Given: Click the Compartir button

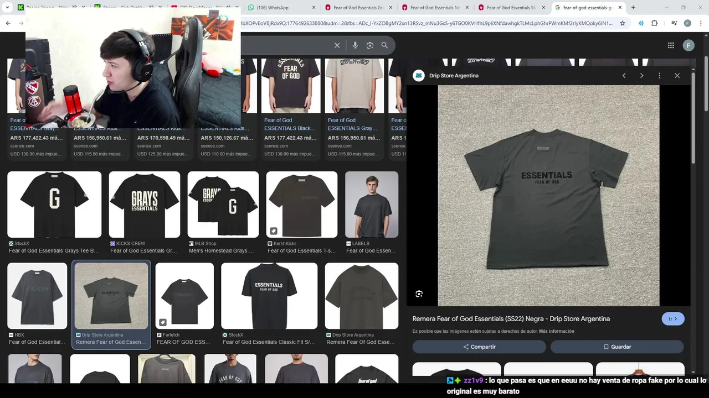Looking at the screenshot, I should [x=479, y=347].
